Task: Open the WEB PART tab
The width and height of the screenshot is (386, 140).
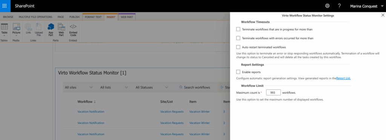Action: point(127,17)
